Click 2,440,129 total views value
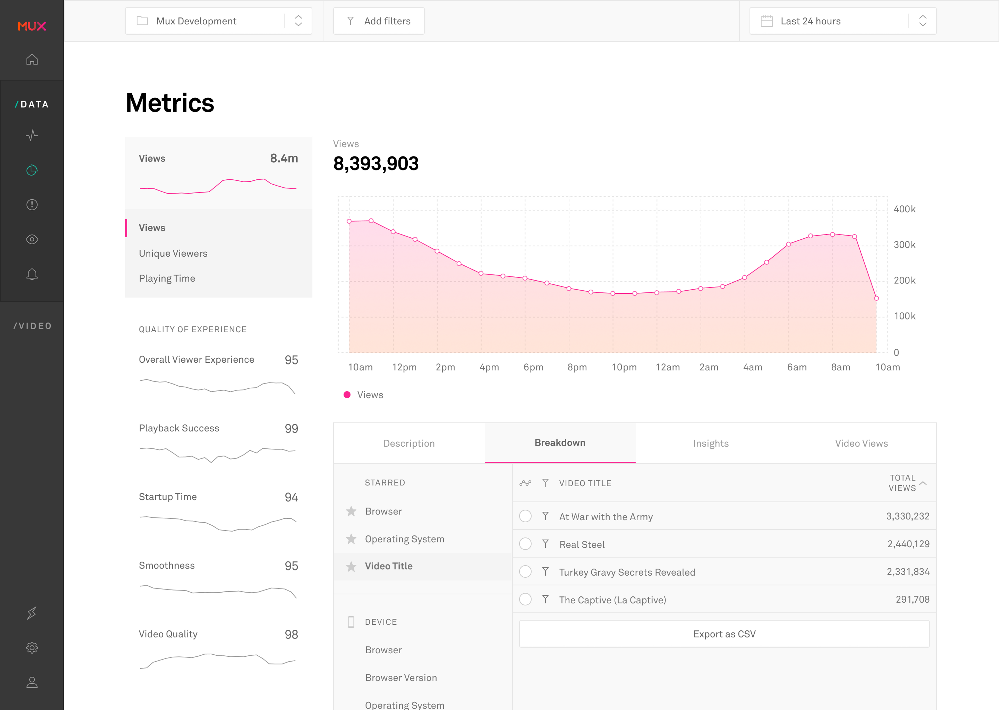The width and height of the screenshot is (999, 710). (908, 544)
